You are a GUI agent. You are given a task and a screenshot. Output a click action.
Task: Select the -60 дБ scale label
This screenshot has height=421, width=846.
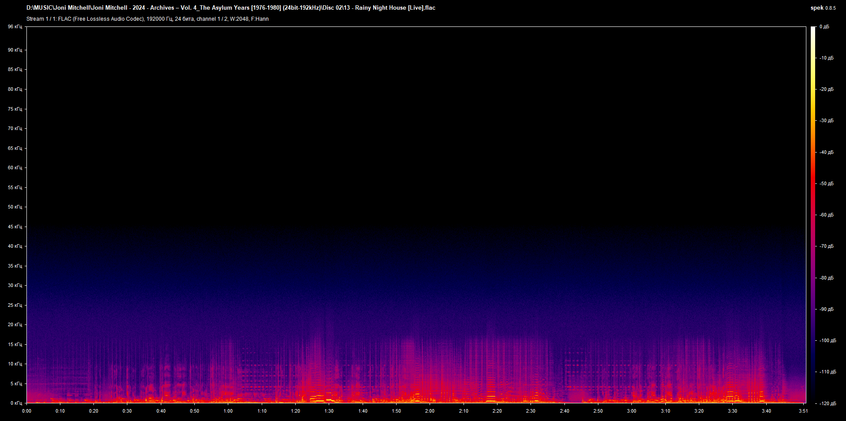(x=826, y=215)
